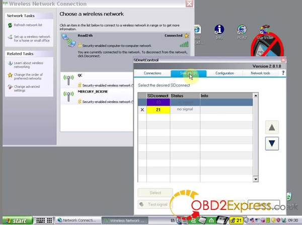Click the MERCURY_BC839E network antenna icon
This screenshot has width=302, height=225.
[67, 95]
